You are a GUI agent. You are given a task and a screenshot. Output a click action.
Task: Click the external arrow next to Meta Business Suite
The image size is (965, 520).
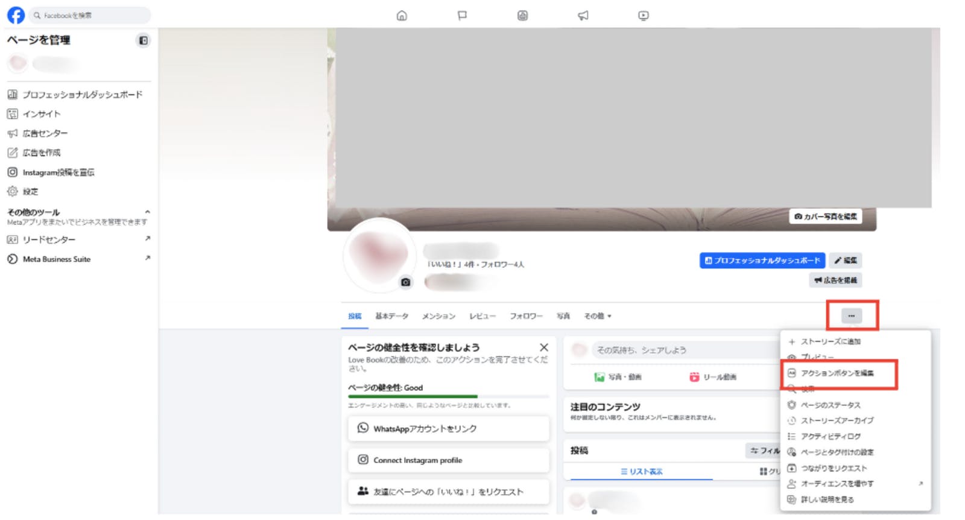(148, 258)
